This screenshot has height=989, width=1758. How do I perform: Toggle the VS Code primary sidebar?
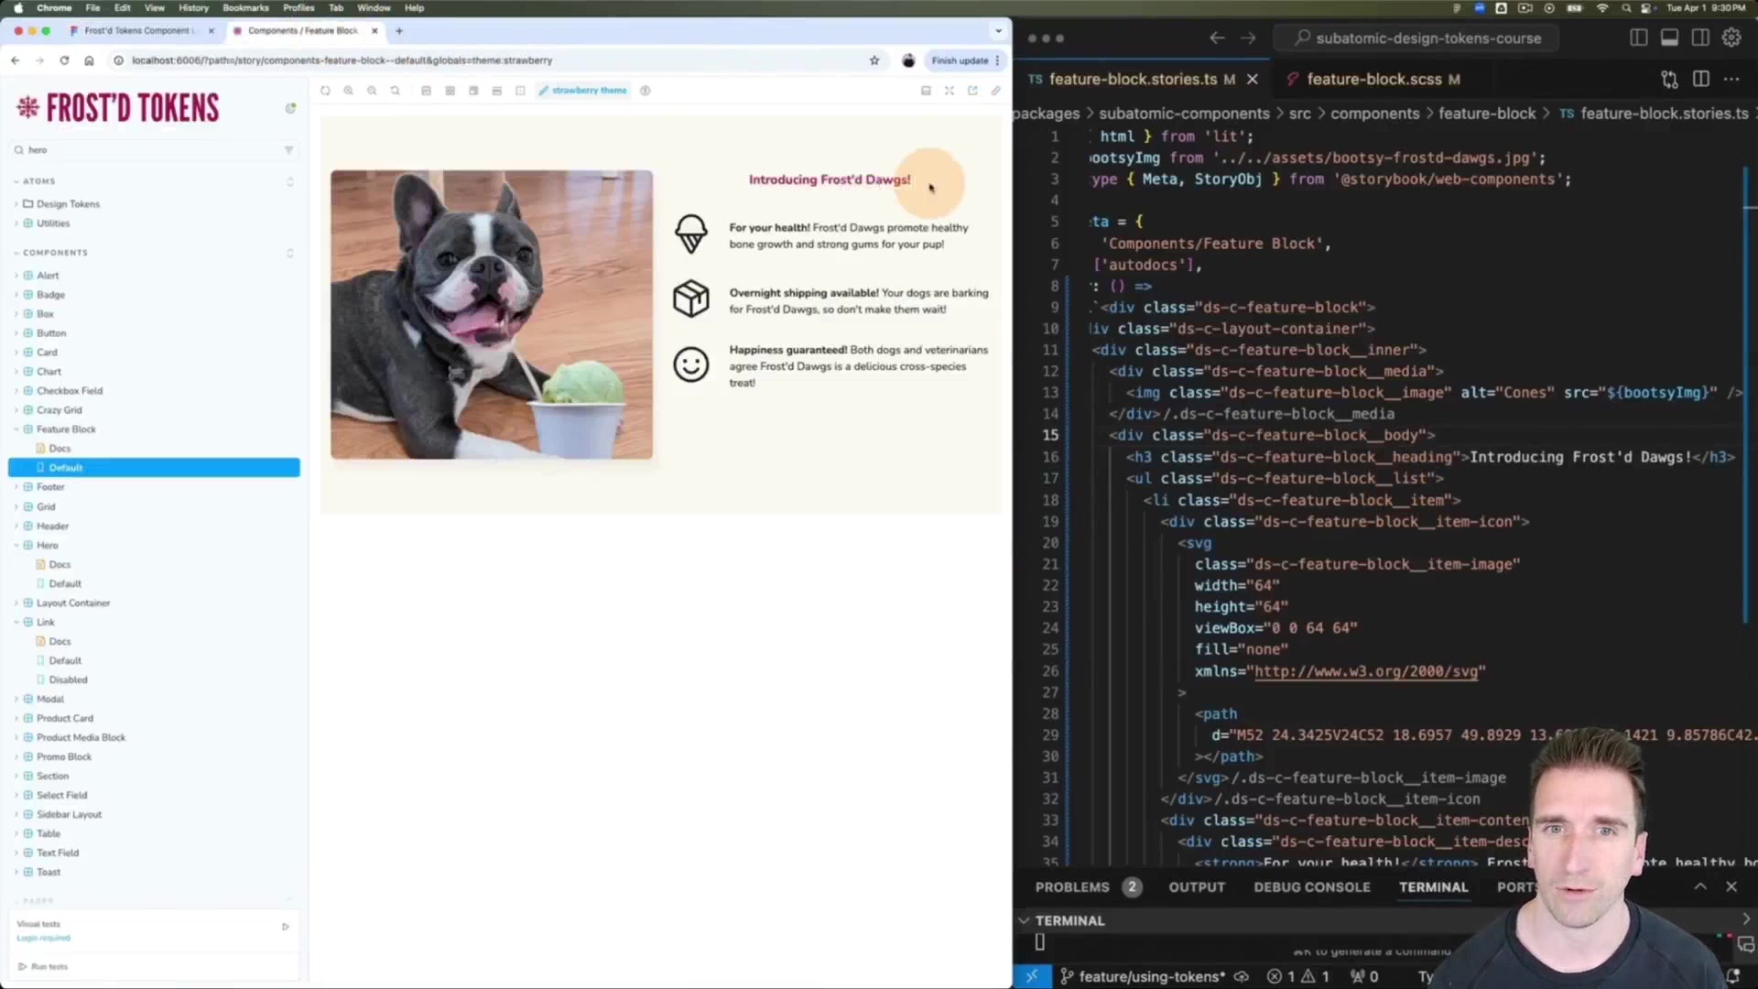pyautogui.click(x=1639, y=38)
